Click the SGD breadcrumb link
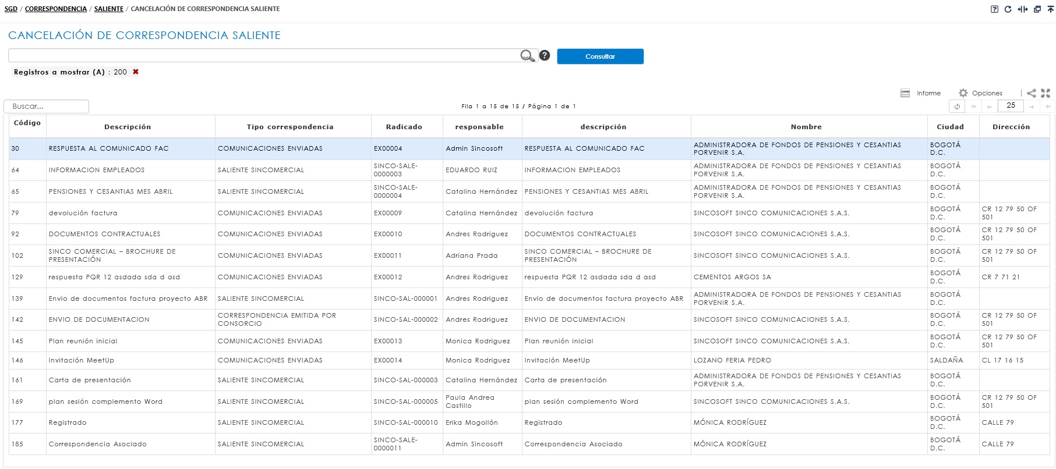This screenshot has width=1056, height=469. 11,9
